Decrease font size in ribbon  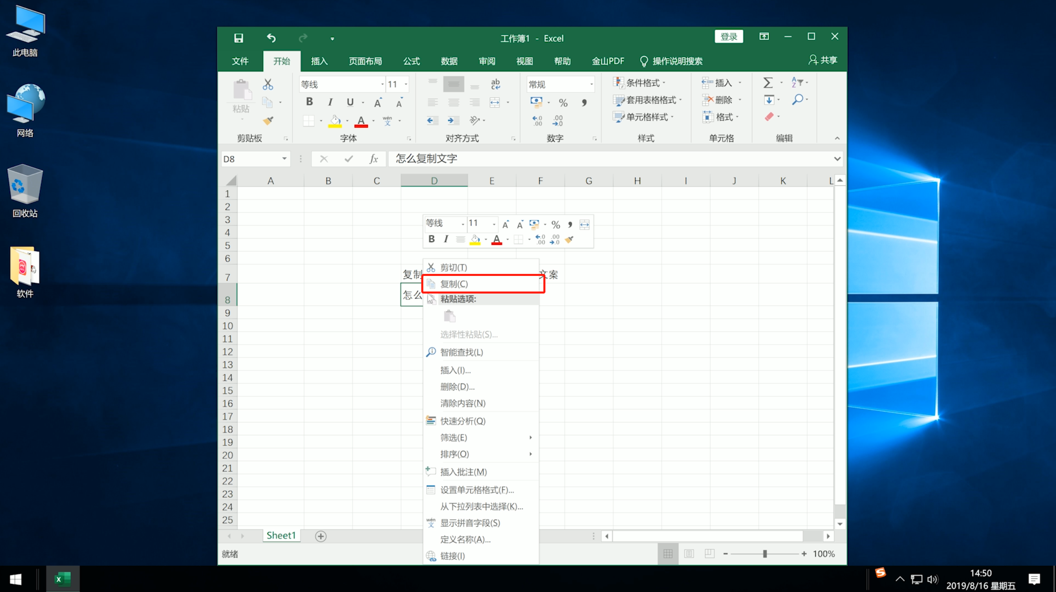(399, 102)
